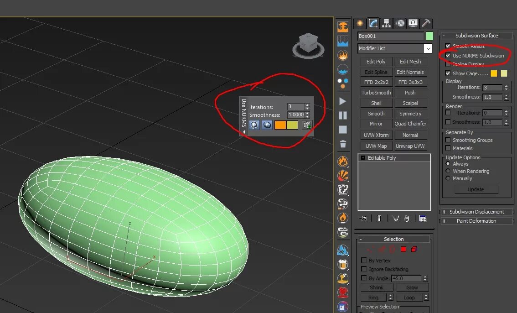The width and height of the screenshot is (517, 313).
Task: Switch to the Motion panel tab
Action: click(399, 23)
